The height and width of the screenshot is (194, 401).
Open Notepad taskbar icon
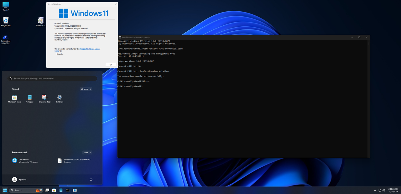pyautogui.click(x=61, y=190)
